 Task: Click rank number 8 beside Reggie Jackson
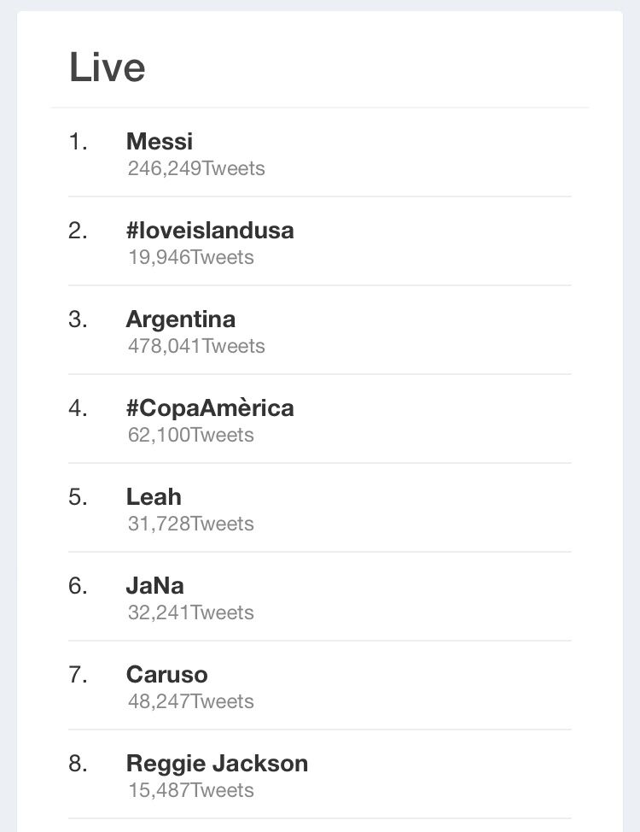(78, 764)
